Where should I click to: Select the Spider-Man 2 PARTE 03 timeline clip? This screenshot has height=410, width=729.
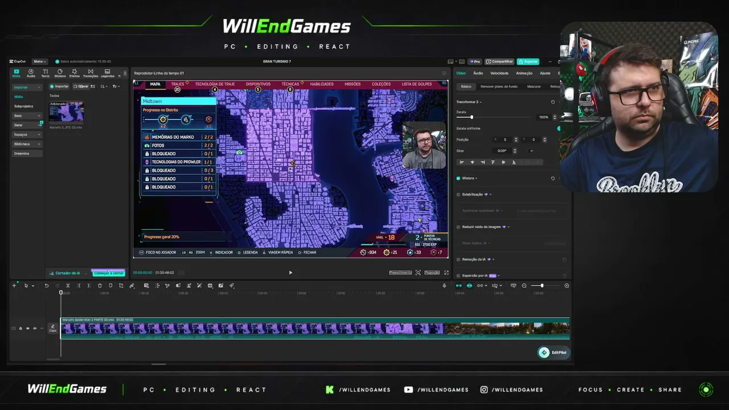coord(315,328)
